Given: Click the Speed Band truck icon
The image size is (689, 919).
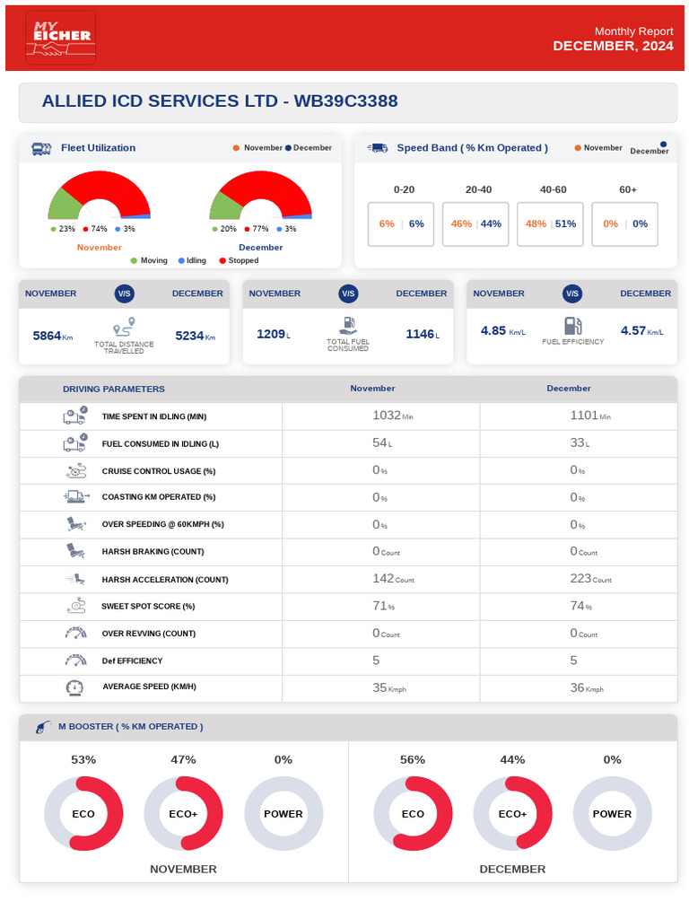Looking at the screenshot, I should [378, 148].
